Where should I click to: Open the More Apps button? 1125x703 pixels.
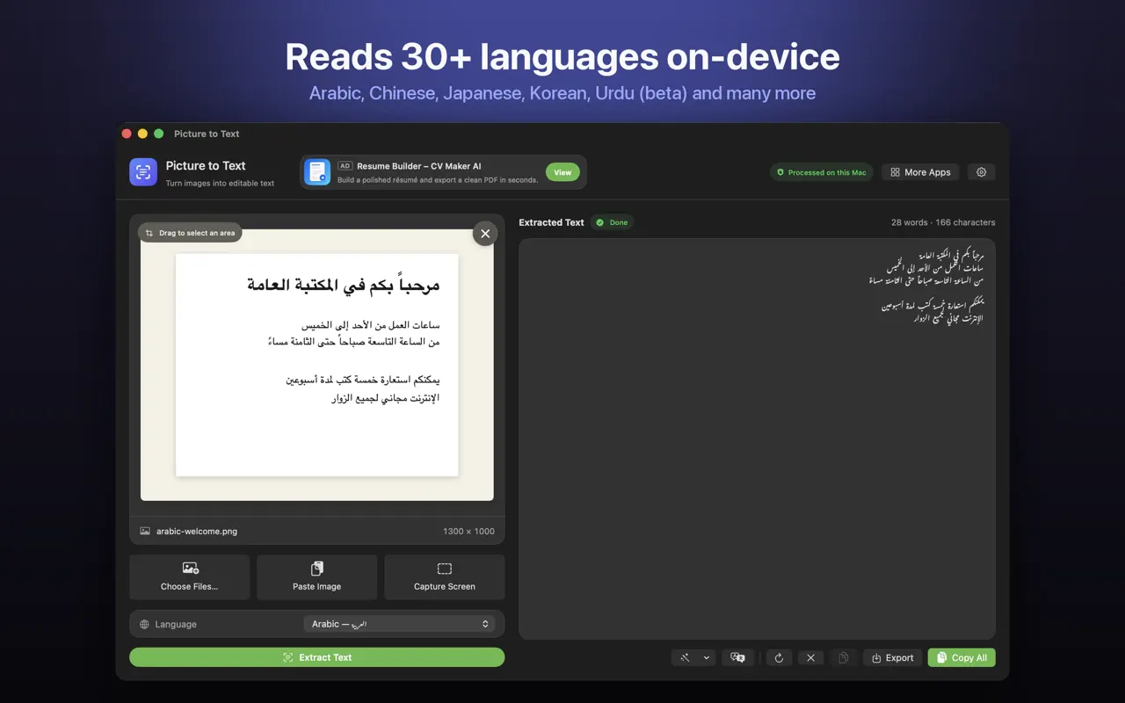pos(920,172)
